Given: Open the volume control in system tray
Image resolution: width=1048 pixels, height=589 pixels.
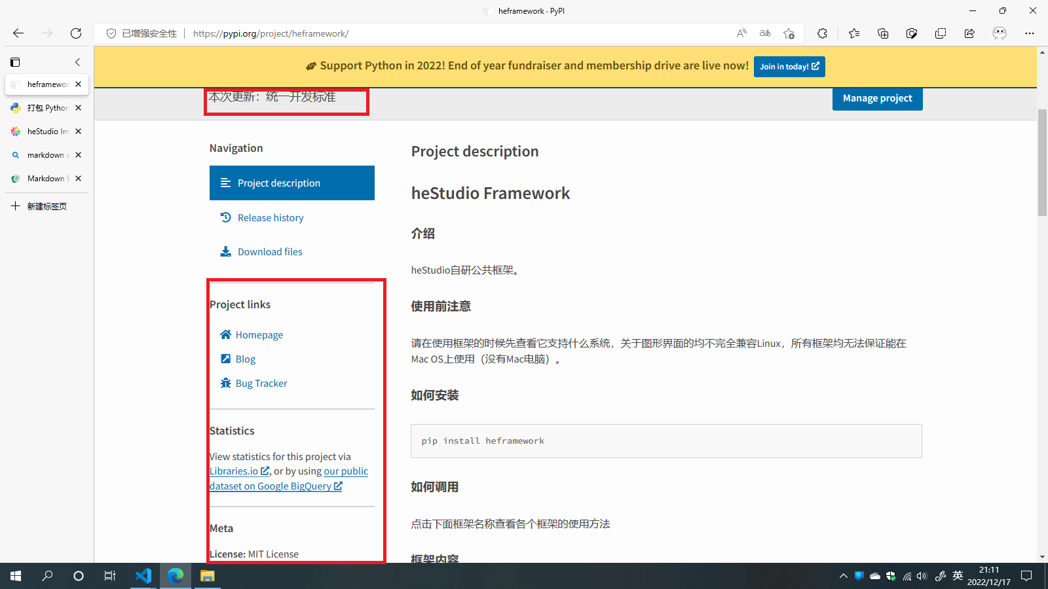Looking at the screenshot, I should pyautogui.click(x=922, y=576).
